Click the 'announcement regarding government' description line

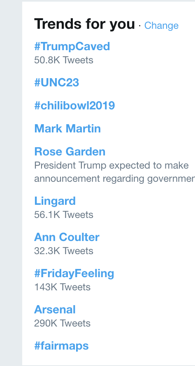coord(115,179)
